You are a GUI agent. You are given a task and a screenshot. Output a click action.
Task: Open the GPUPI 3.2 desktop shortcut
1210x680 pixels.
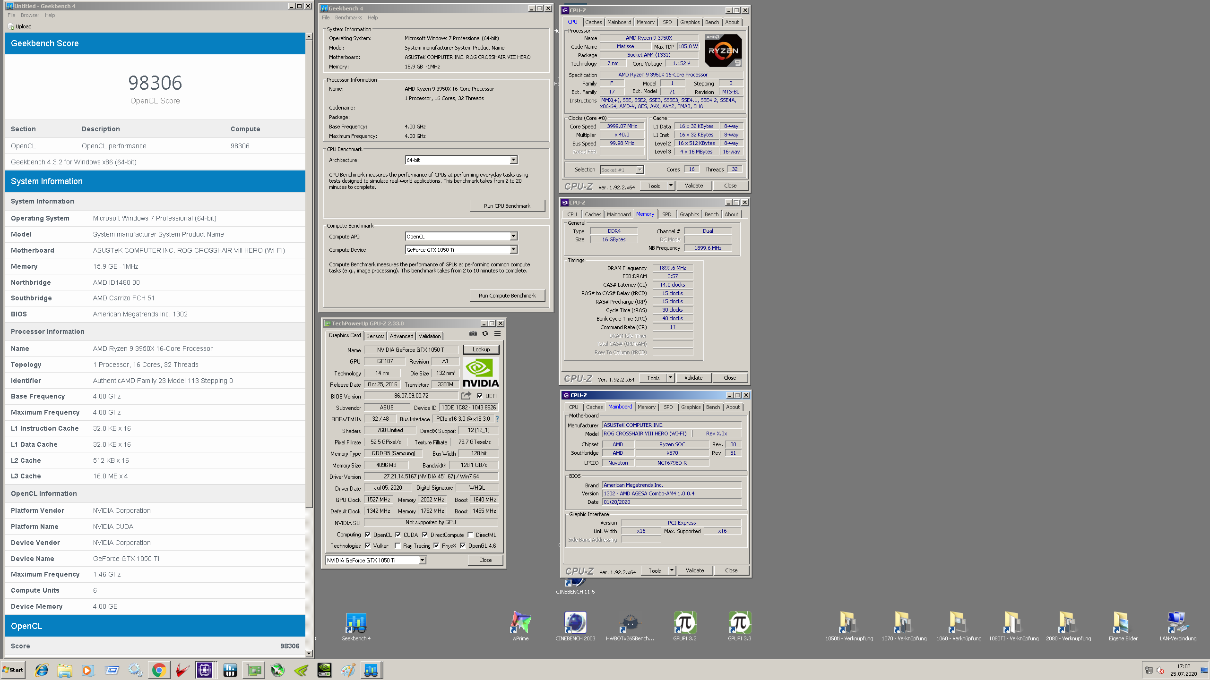coord(685,627)
